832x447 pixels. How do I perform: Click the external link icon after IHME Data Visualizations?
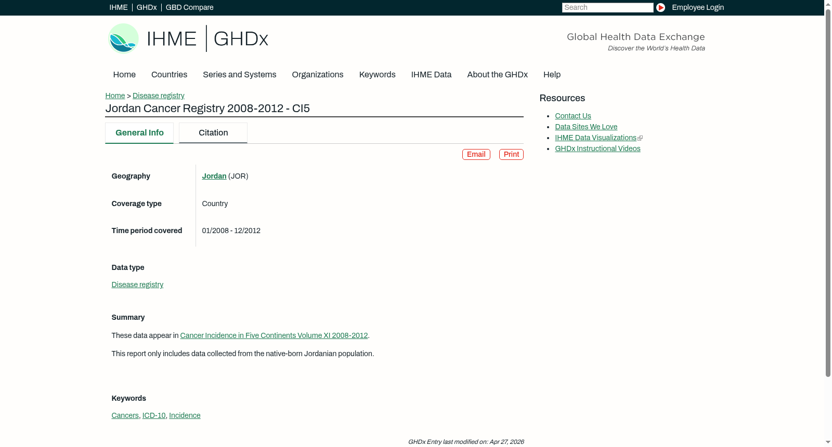coord(640,138)
